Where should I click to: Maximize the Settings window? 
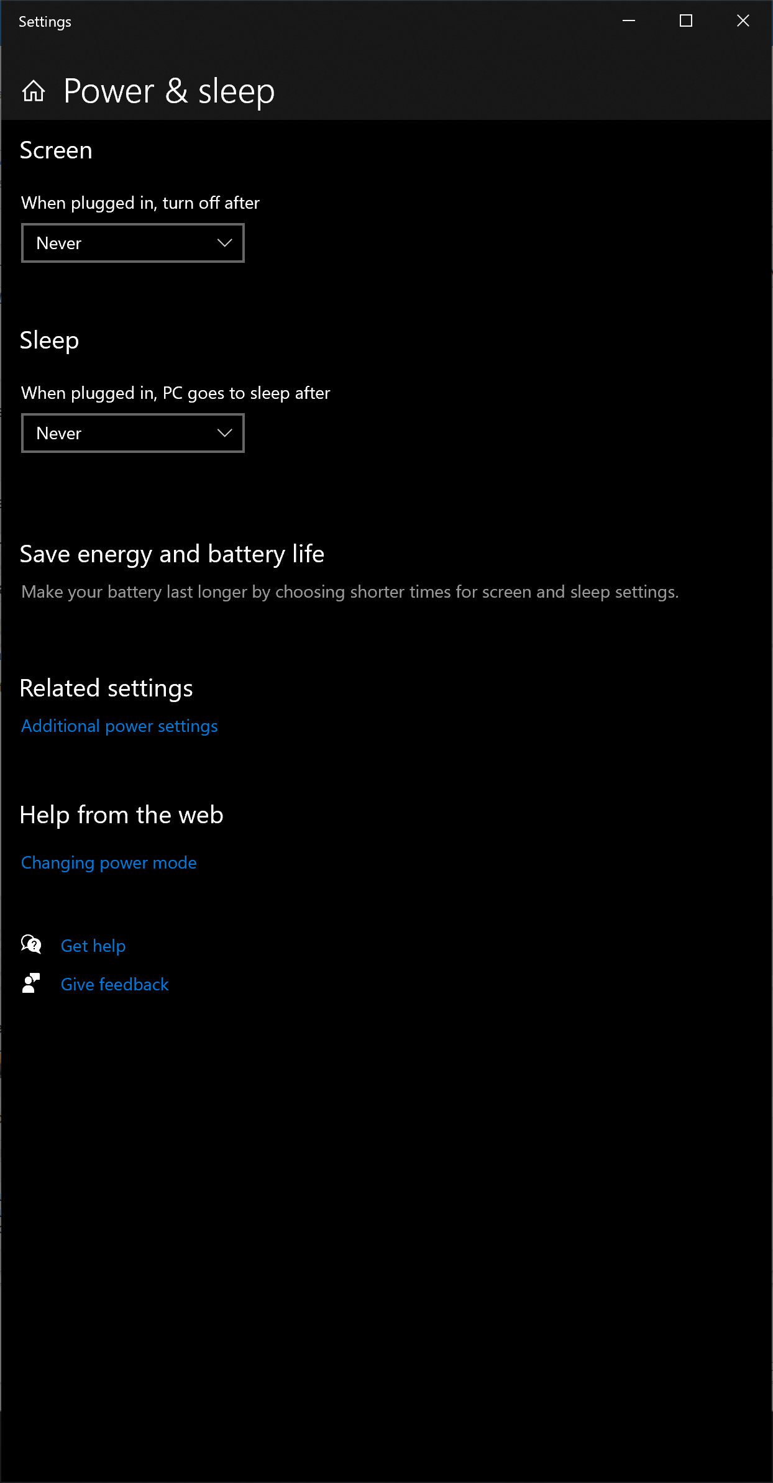(686, 21)
